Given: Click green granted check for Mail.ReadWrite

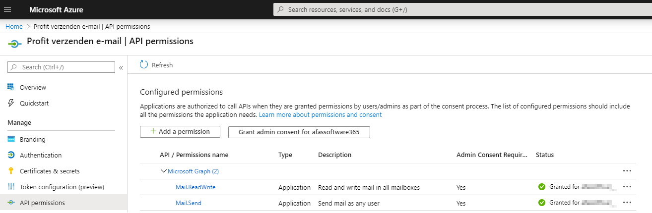Looking at the screenshot, I should (542, 187).
